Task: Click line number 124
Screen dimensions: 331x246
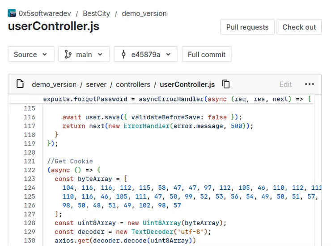Action: (30, 188)
